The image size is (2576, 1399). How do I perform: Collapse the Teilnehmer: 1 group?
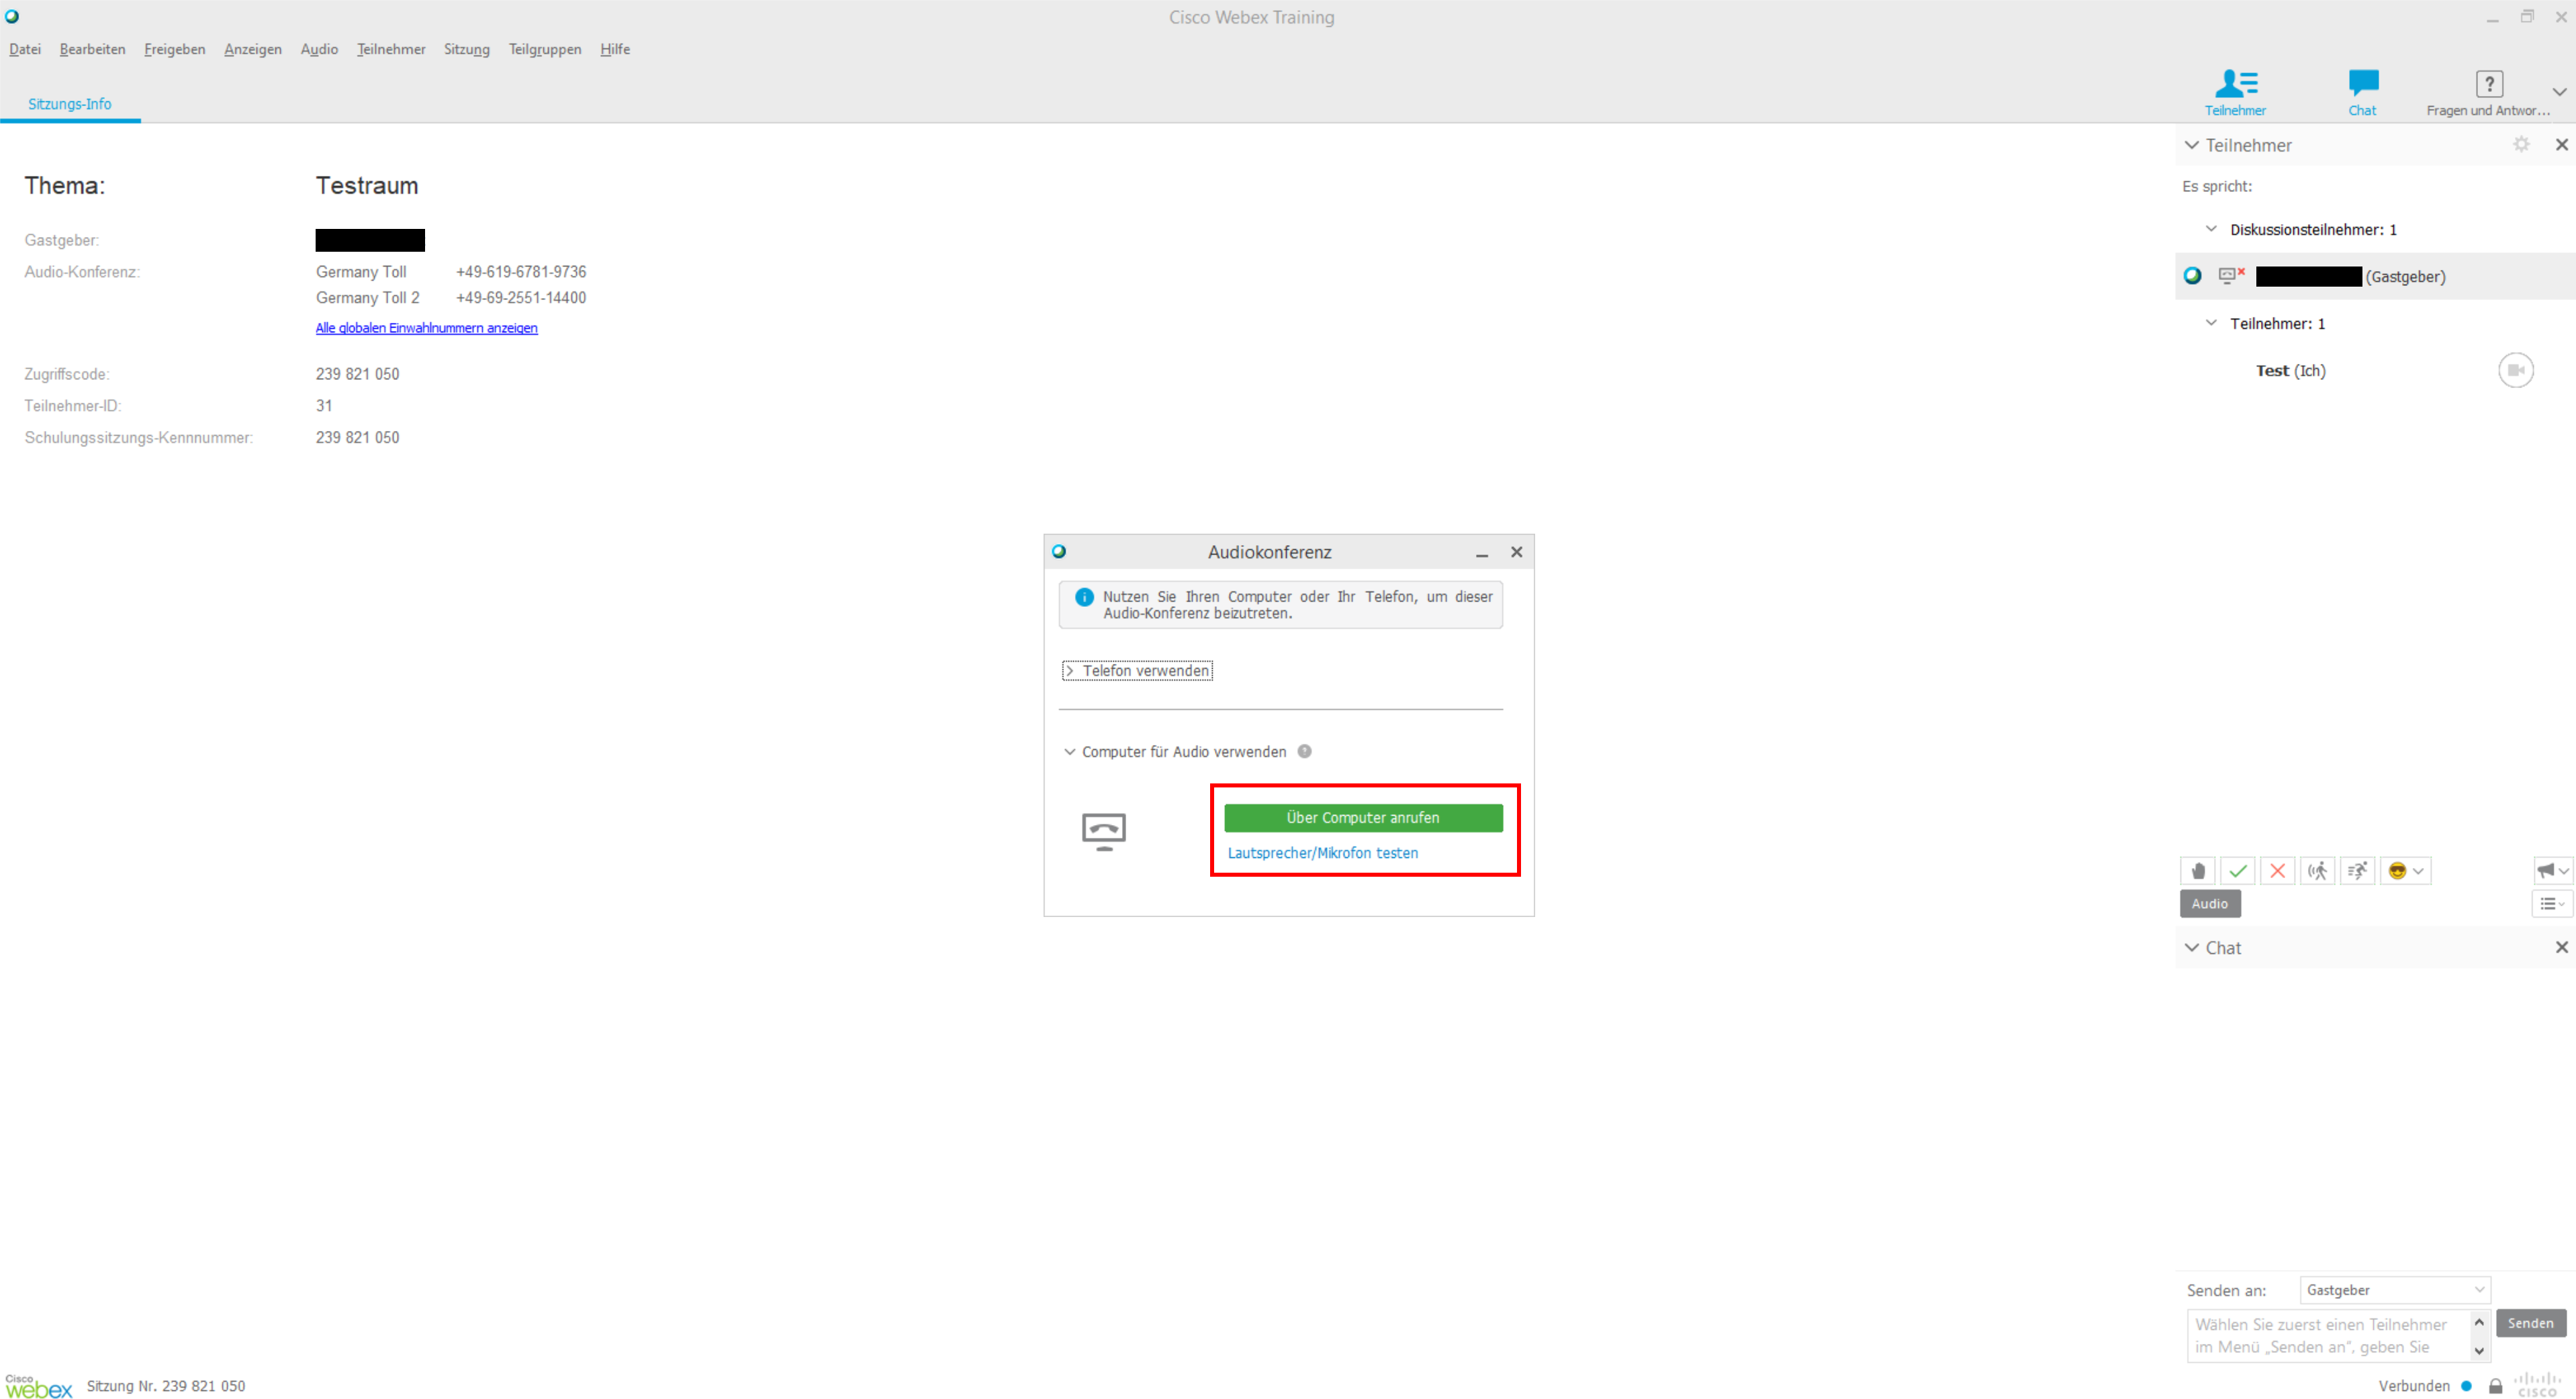click(2211, 323)
